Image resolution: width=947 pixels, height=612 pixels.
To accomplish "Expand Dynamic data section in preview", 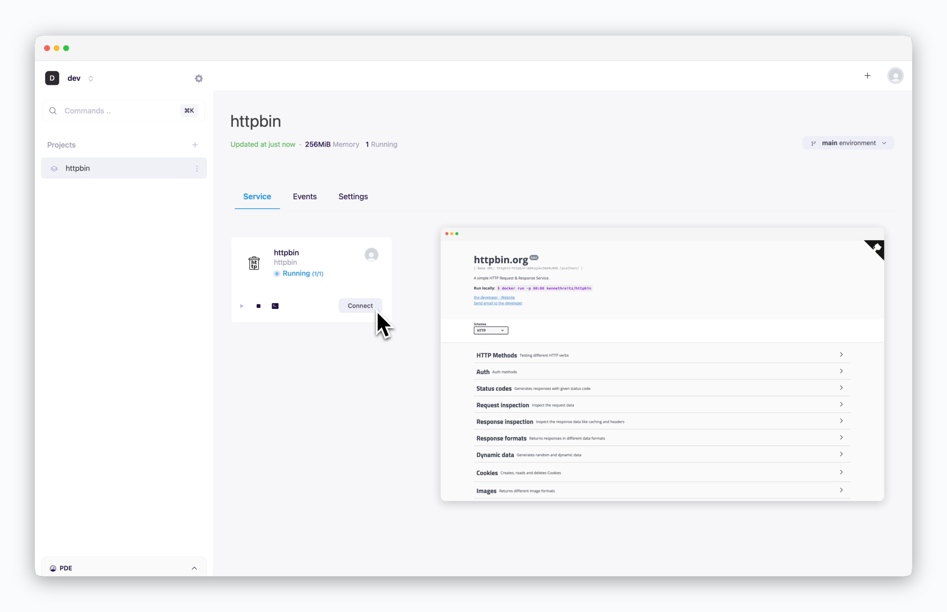I will pyautogui.click(x=662, y=455).
